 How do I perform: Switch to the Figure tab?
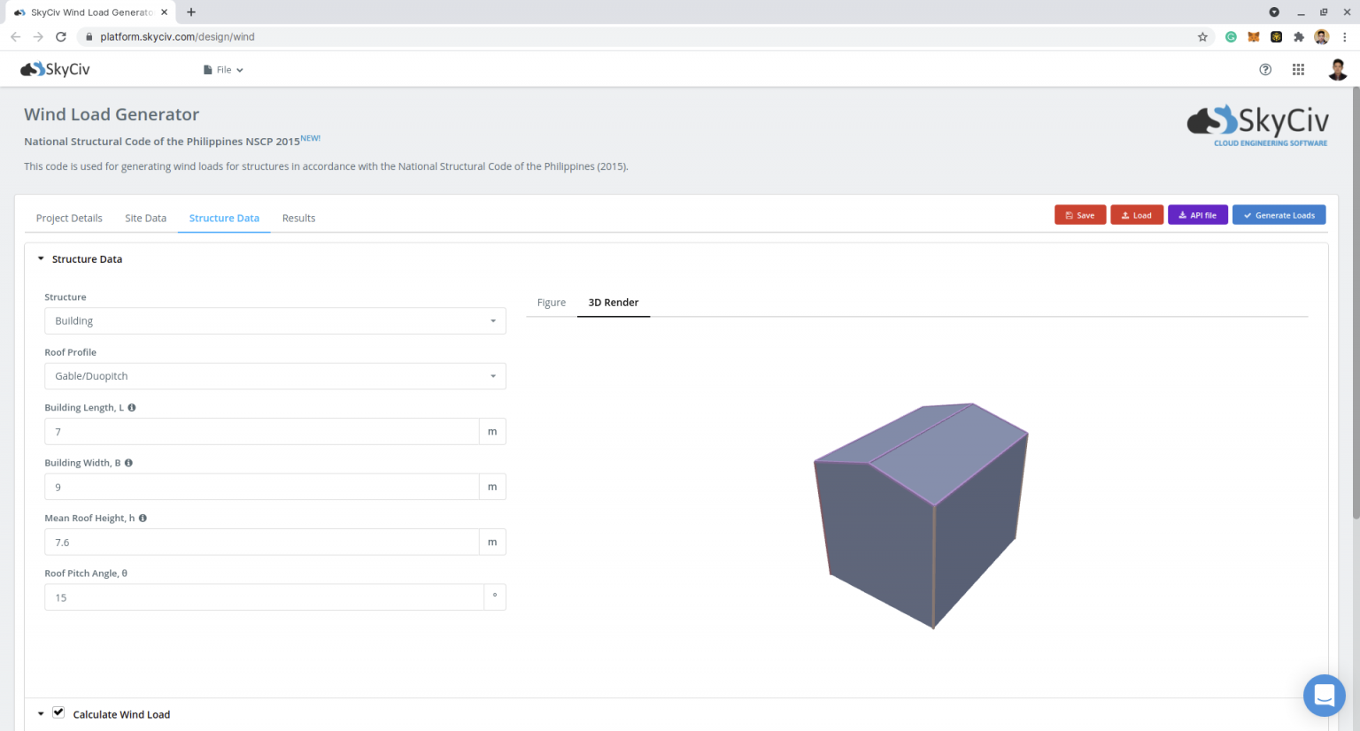tap(551, 303)
